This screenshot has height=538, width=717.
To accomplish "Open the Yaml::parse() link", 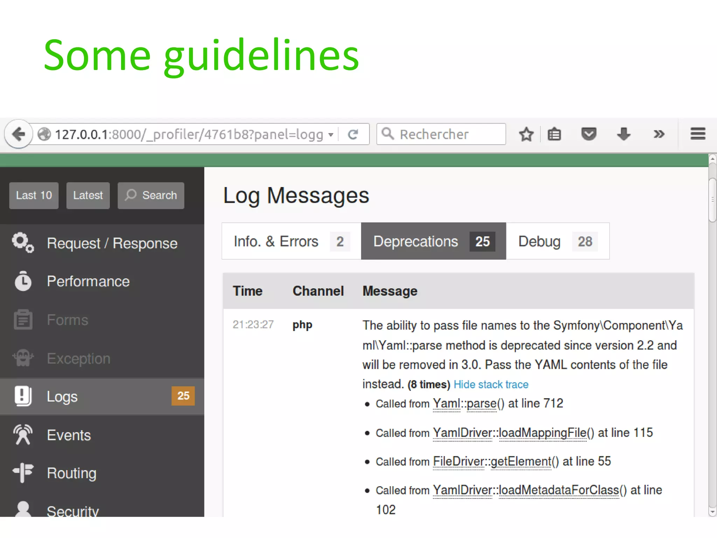I will tap(468, 404).
